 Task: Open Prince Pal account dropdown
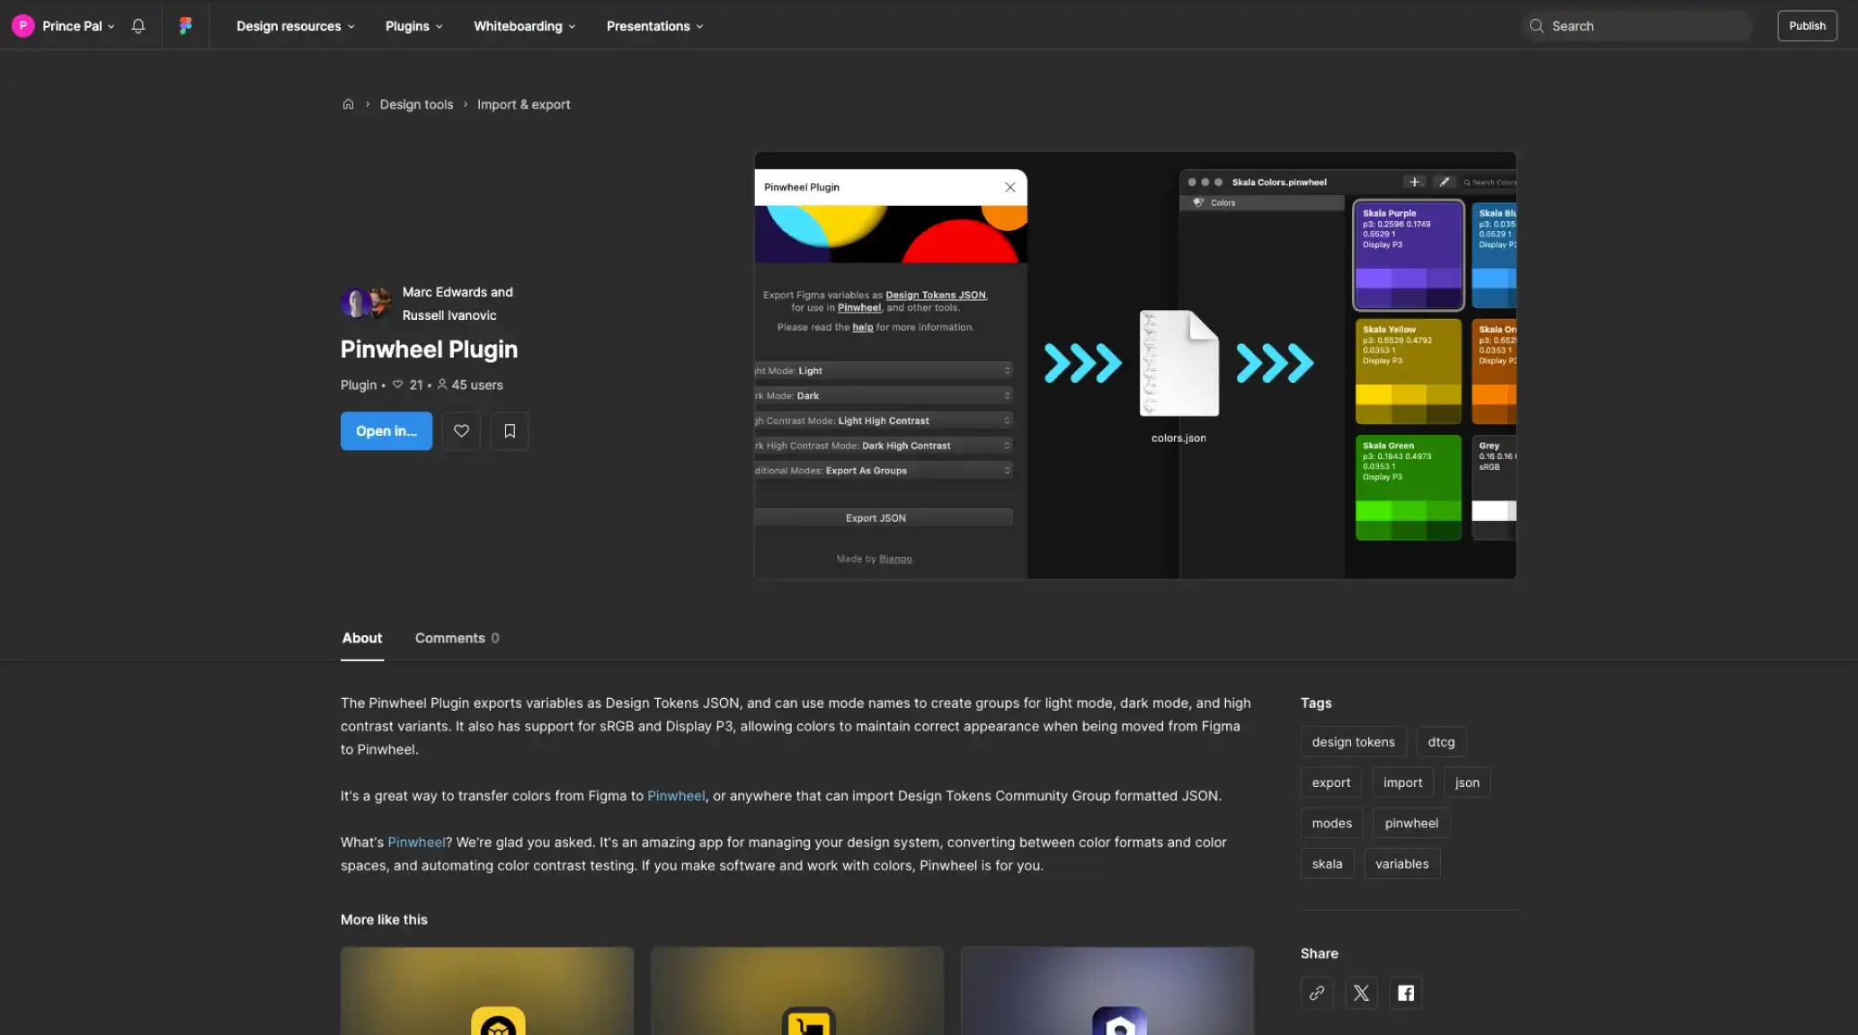(x=78, y=26)
